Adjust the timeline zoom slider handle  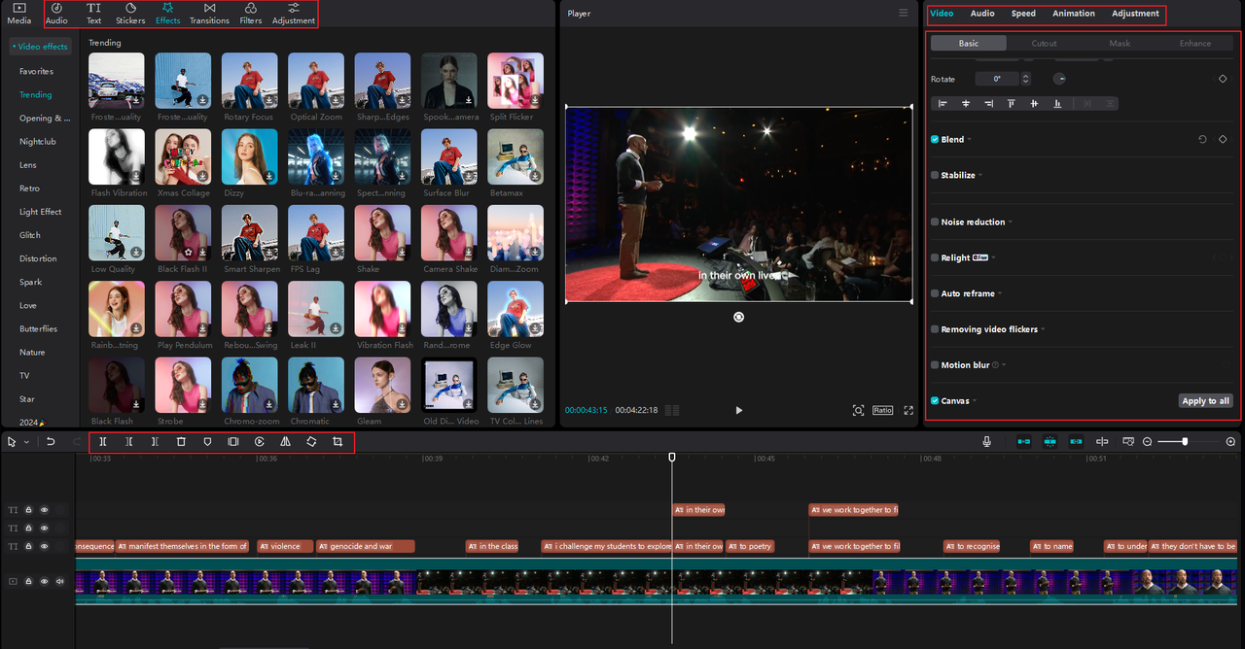1185,441
